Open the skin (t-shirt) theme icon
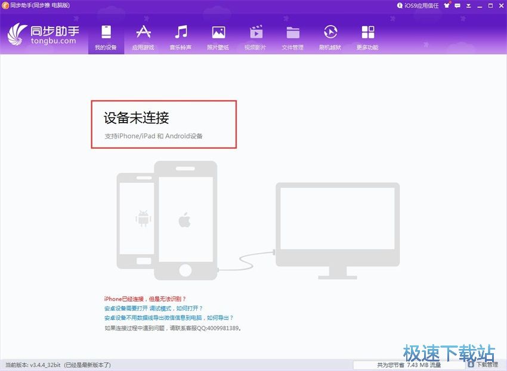 pyautogui.click(x=447, y=5)
